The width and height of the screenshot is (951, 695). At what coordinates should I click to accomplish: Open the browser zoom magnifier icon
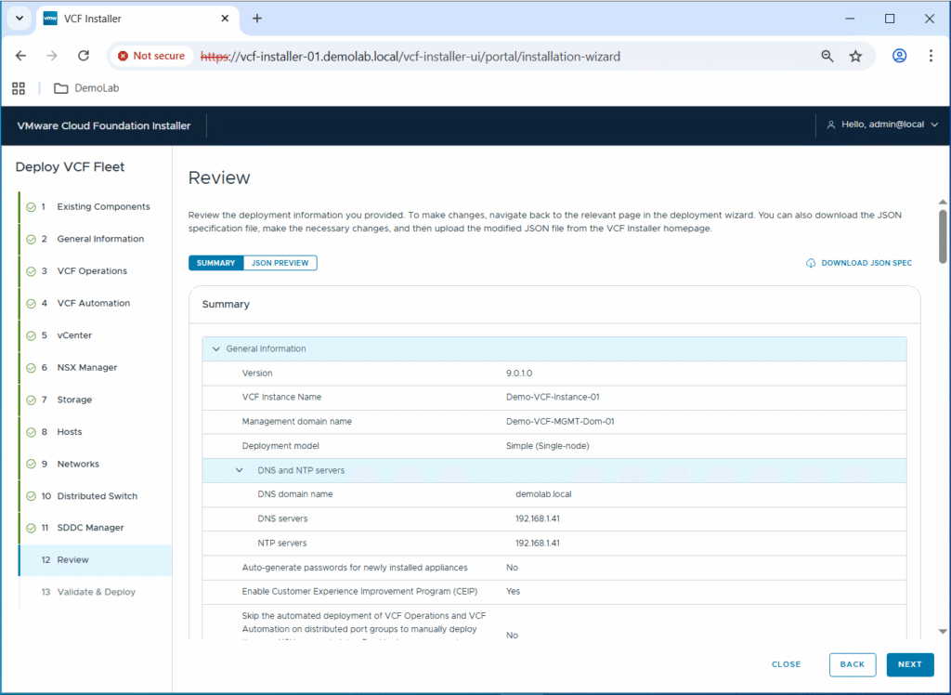[x=827, y=56]
